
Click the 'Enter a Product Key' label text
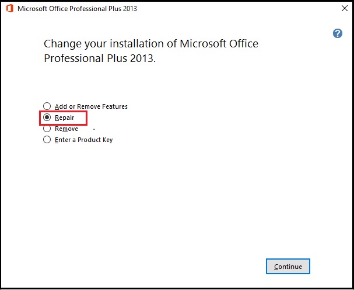pyautogui.click(x=83, y=140)
